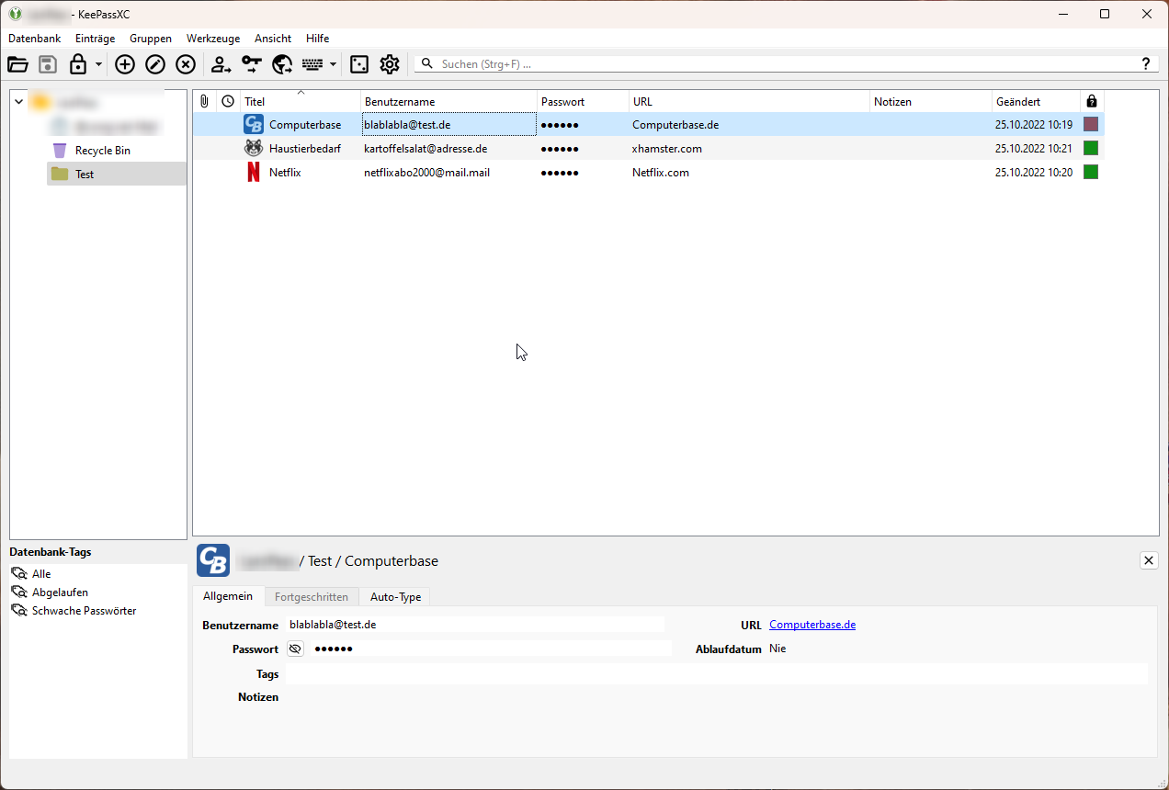The height and width of the screenshot is (790, 1169).
Task: Sort entries by the Notizen column
Action: pos(931,102)
